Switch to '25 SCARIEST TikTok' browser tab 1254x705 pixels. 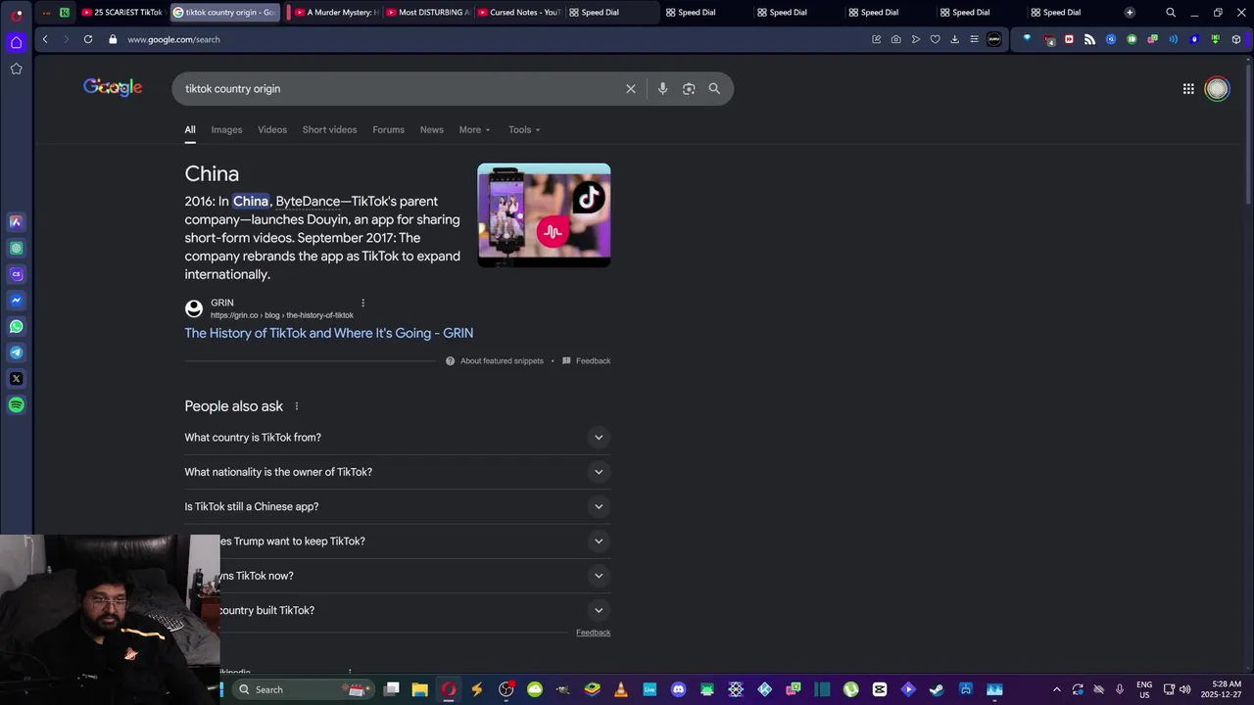point(121,13)
